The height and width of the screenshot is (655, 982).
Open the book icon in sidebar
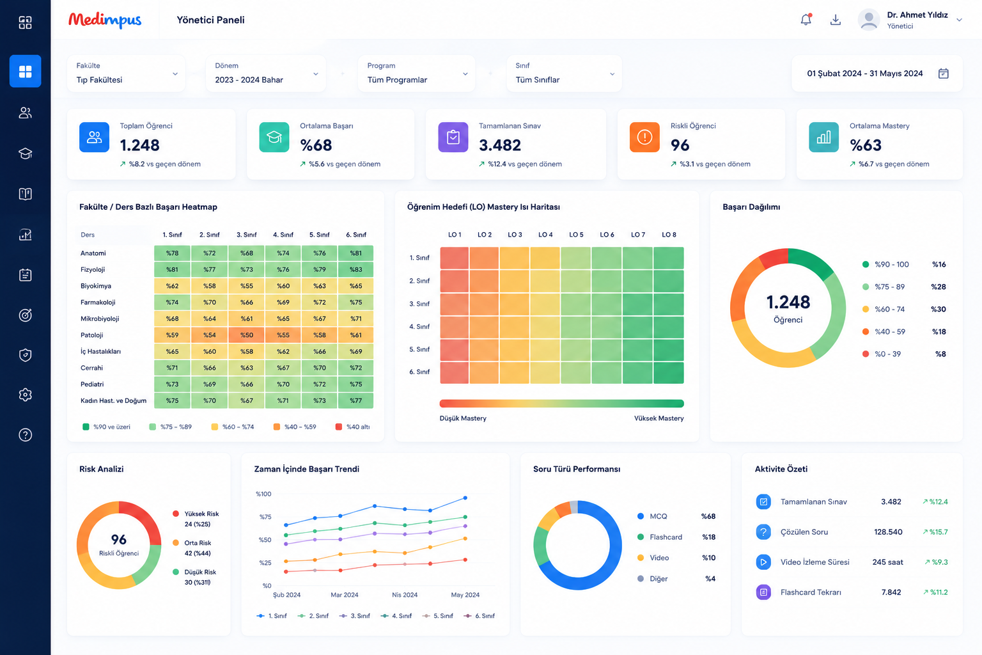point(25,194)
